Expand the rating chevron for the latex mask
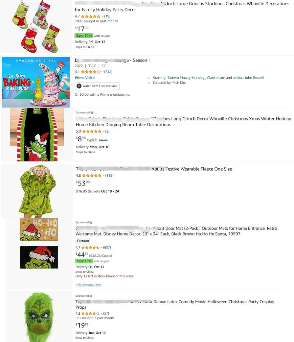Screen dimensions: 294x342 click(102, 313)
